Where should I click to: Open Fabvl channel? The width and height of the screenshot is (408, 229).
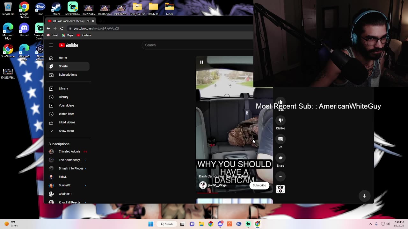[68, 177]
